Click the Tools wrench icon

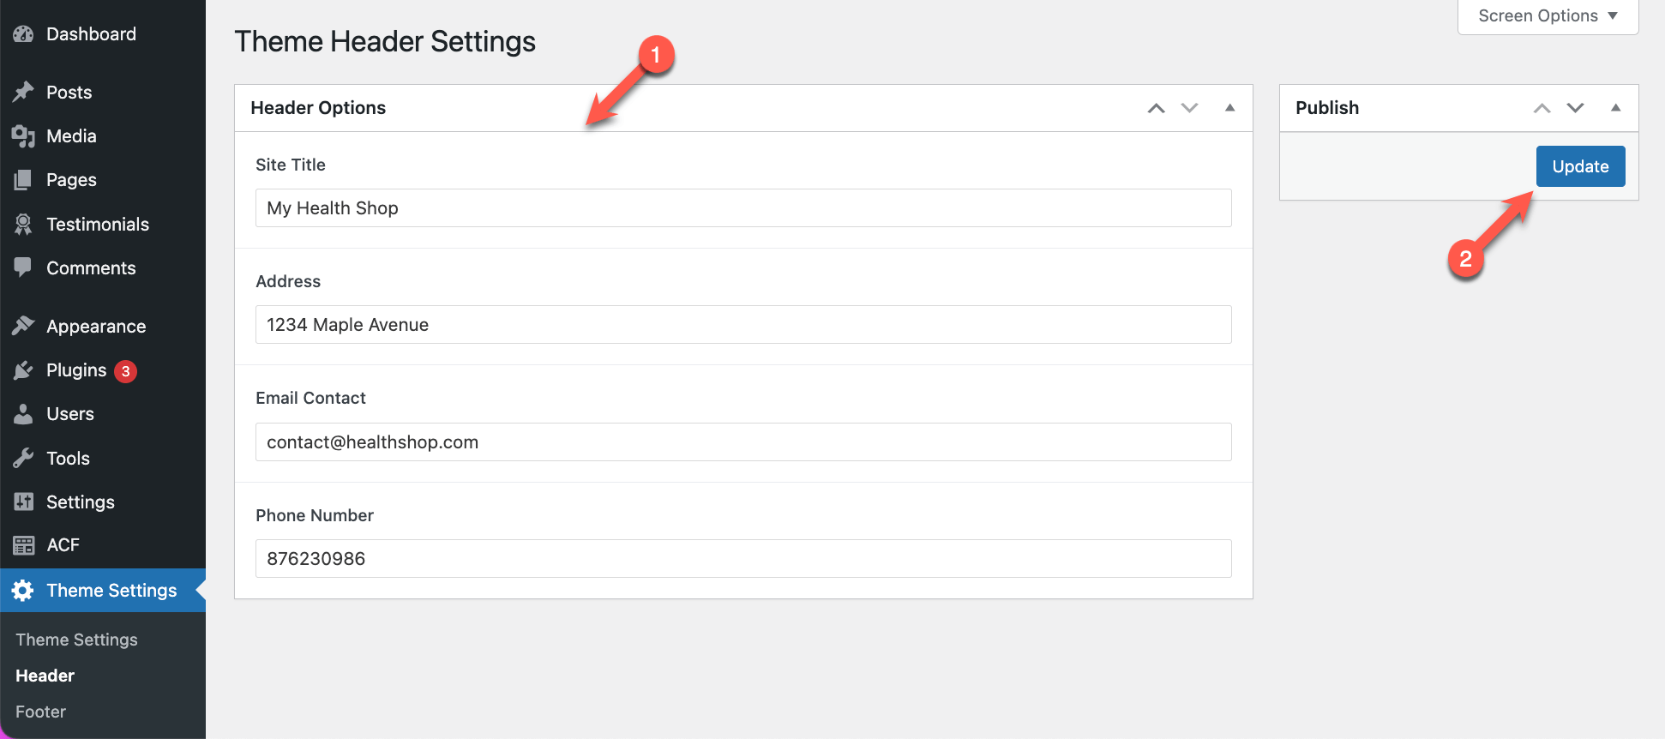(x=23, y=458)
